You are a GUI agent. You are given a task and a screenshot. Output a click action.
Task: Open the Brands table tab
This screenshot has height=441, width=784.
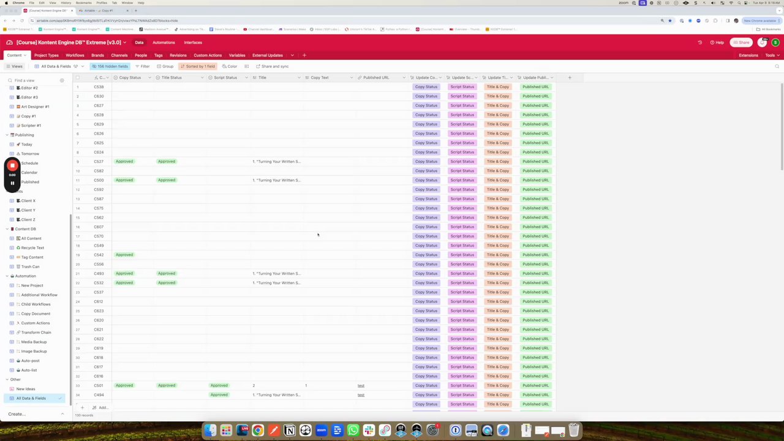coord(97,55)
